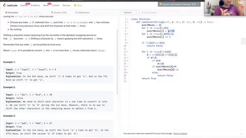Image resolution: width=246 pixels, height=138 pixels.
Task: Fold the line 12 for-loop block
Action: 128,52
